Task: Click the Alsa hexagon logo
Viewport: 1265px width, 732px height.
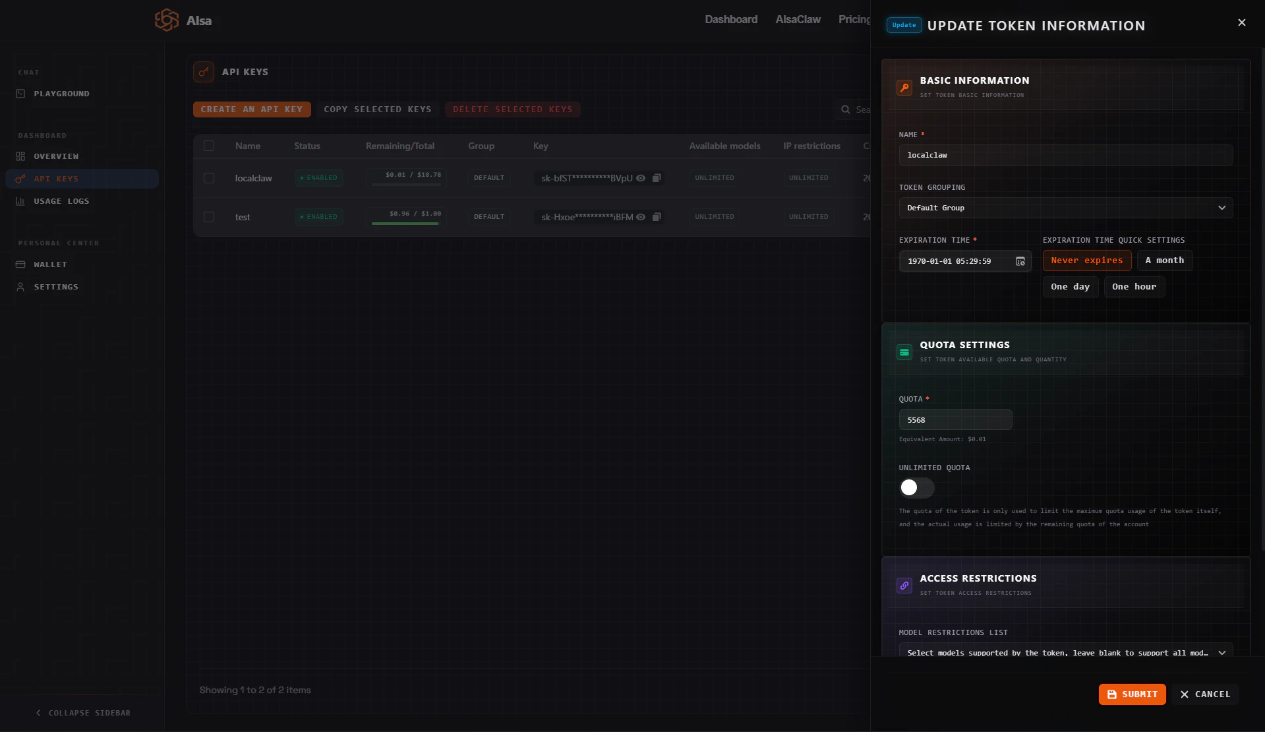Action: coord(166,20)
